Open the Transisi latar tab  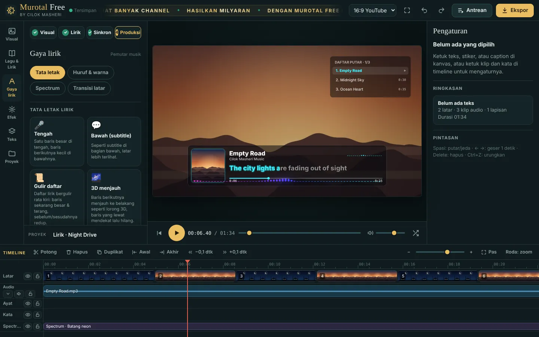click(89, 88)
